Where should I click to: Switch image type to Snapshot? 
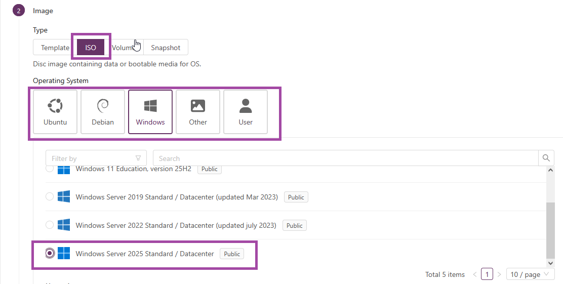point(166,48)
